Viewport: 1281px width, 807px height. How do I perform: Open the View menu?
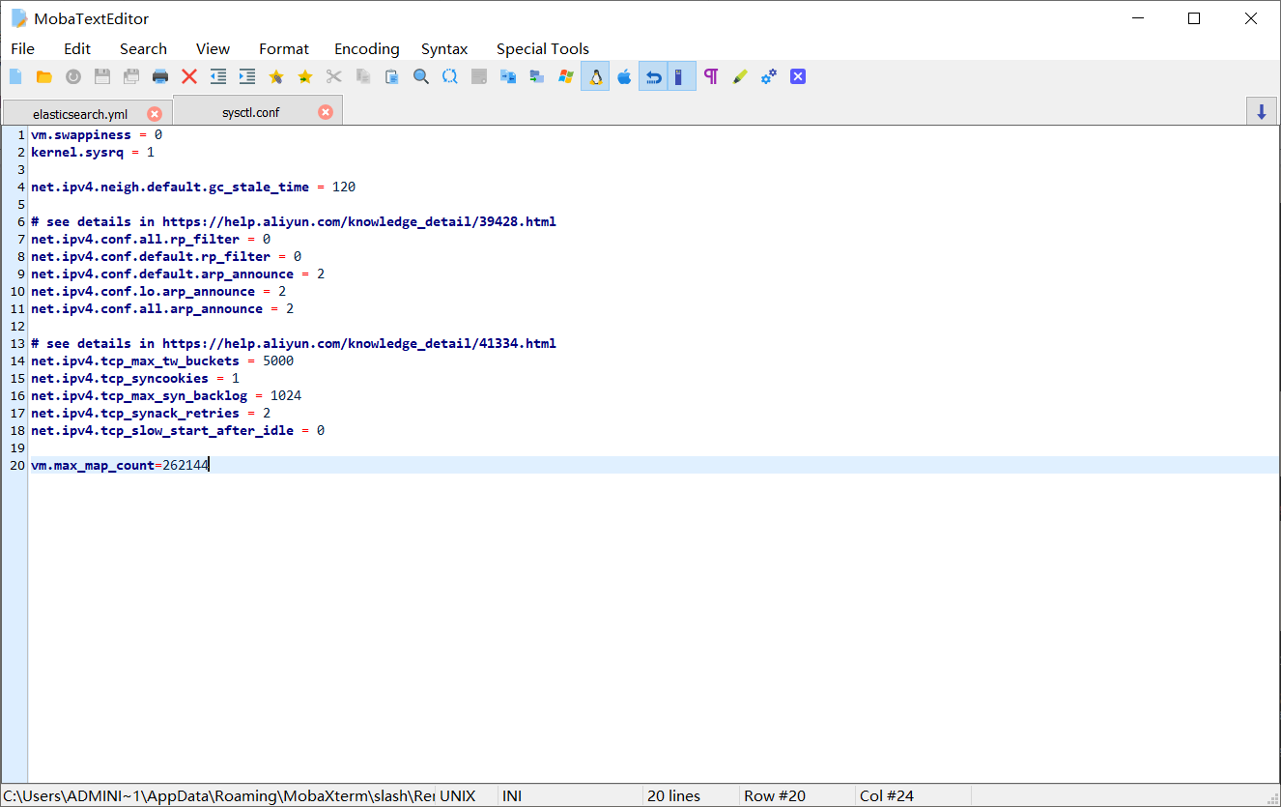[213, 48]
